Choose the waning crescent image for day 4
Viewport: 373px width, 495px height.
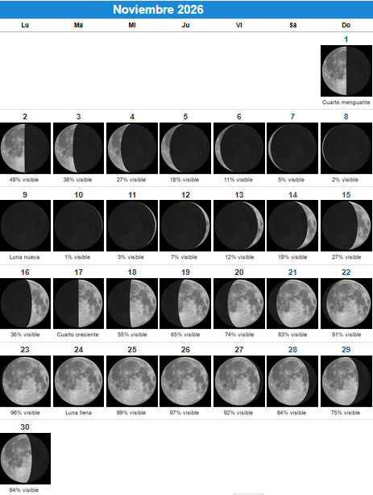click(132, 148)
